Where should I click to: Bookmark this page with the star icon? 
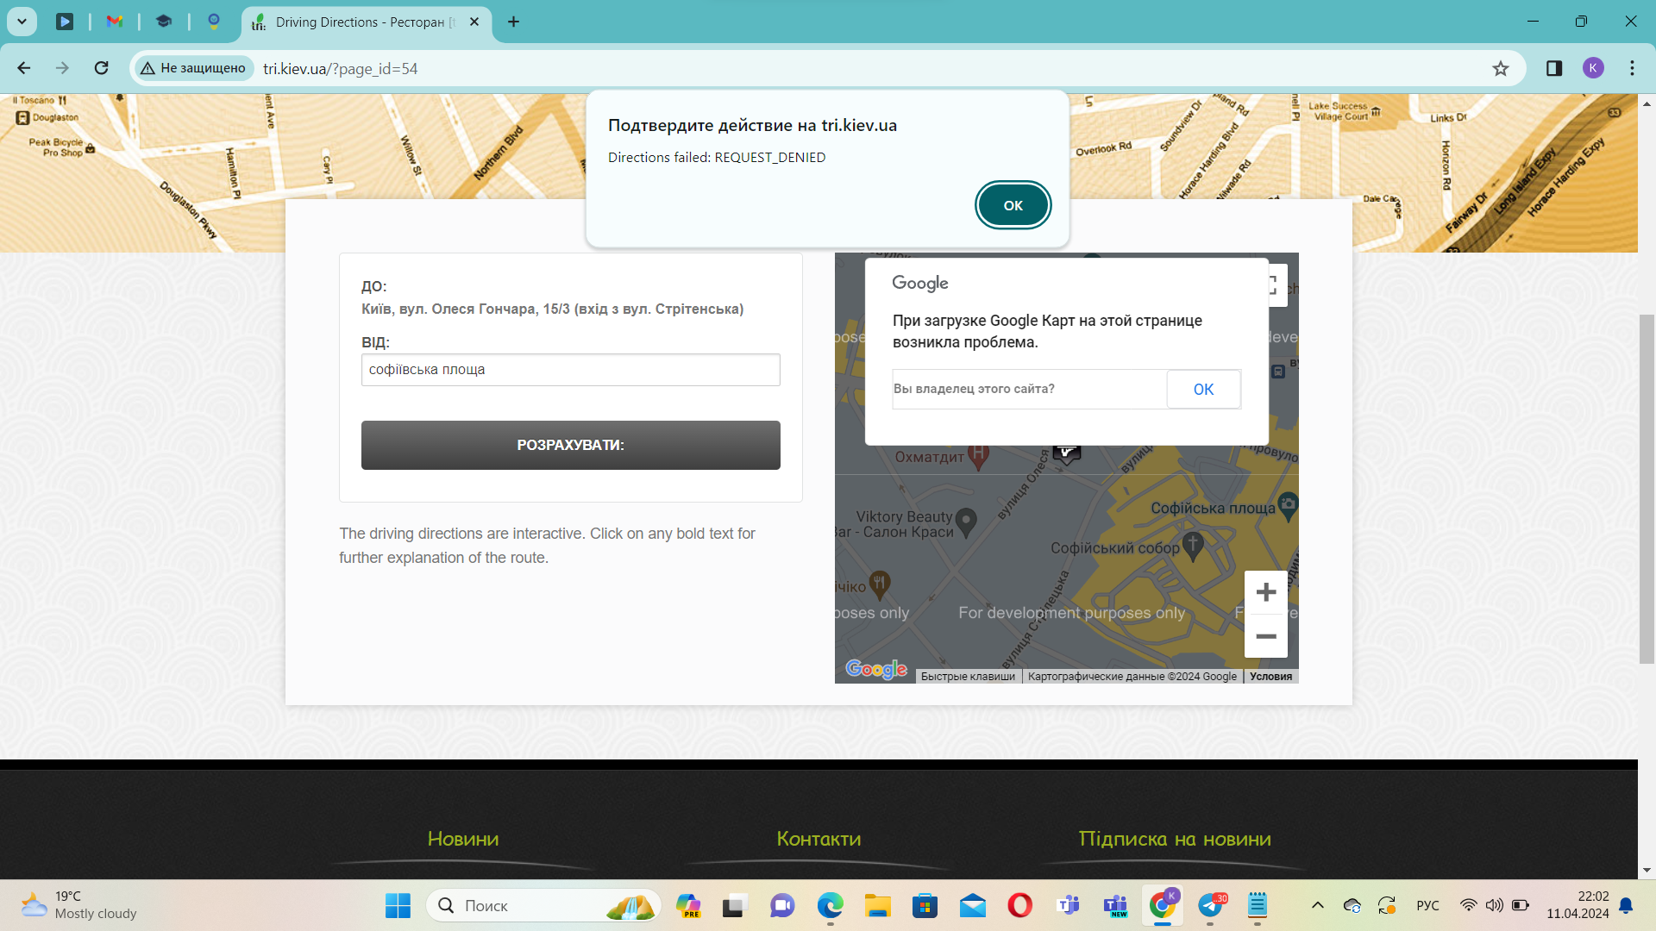point(1501,68)
